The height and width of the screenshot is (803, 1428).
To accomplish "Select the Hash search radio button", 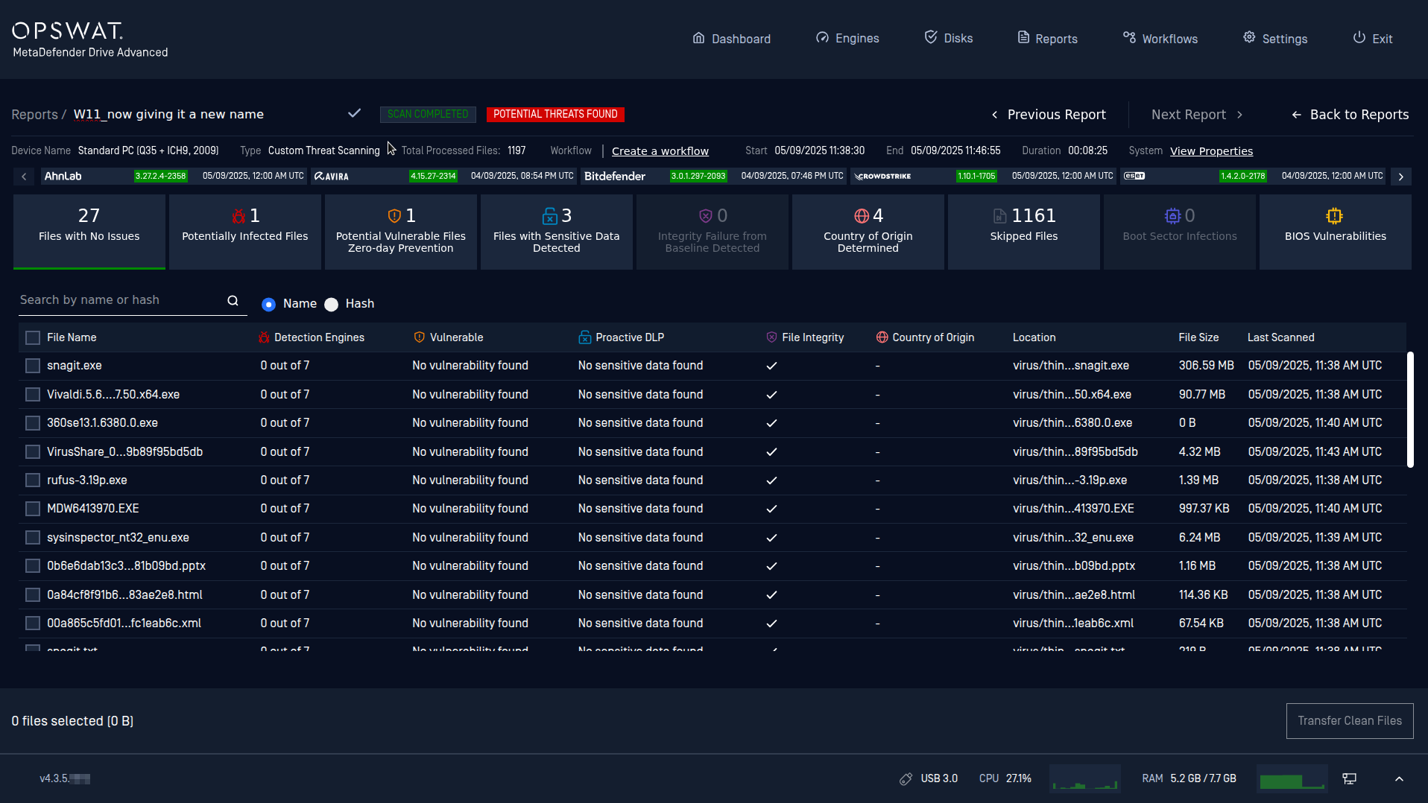I will [x=332, y=304].
